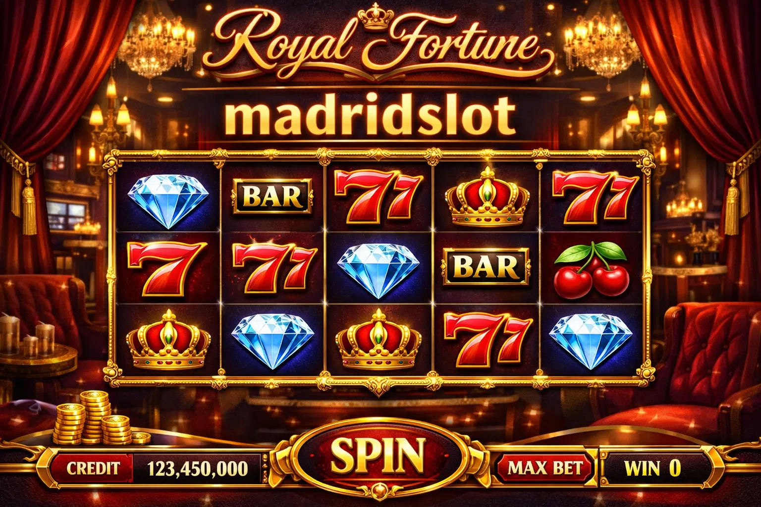
Task: Click the 77 symbol in the top center reel
Action: (379, 196)
